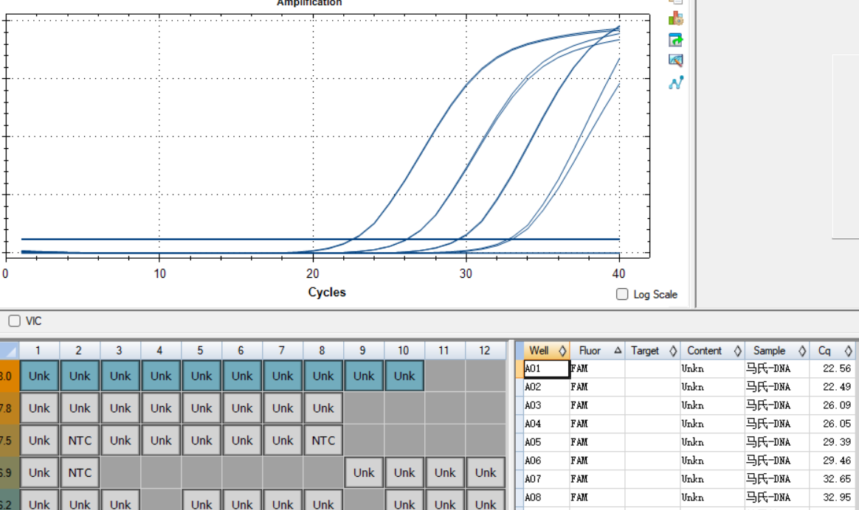Screen dimensions: 859x510
Task: Click Unk well in row 7.8 column 8
Action: coord(323,408)
